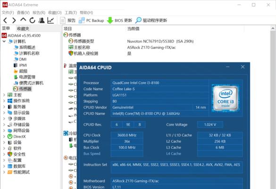Screen dimensions: 276x189
Task: Expand the 服务器 tree node
Action: coord(4,107)
